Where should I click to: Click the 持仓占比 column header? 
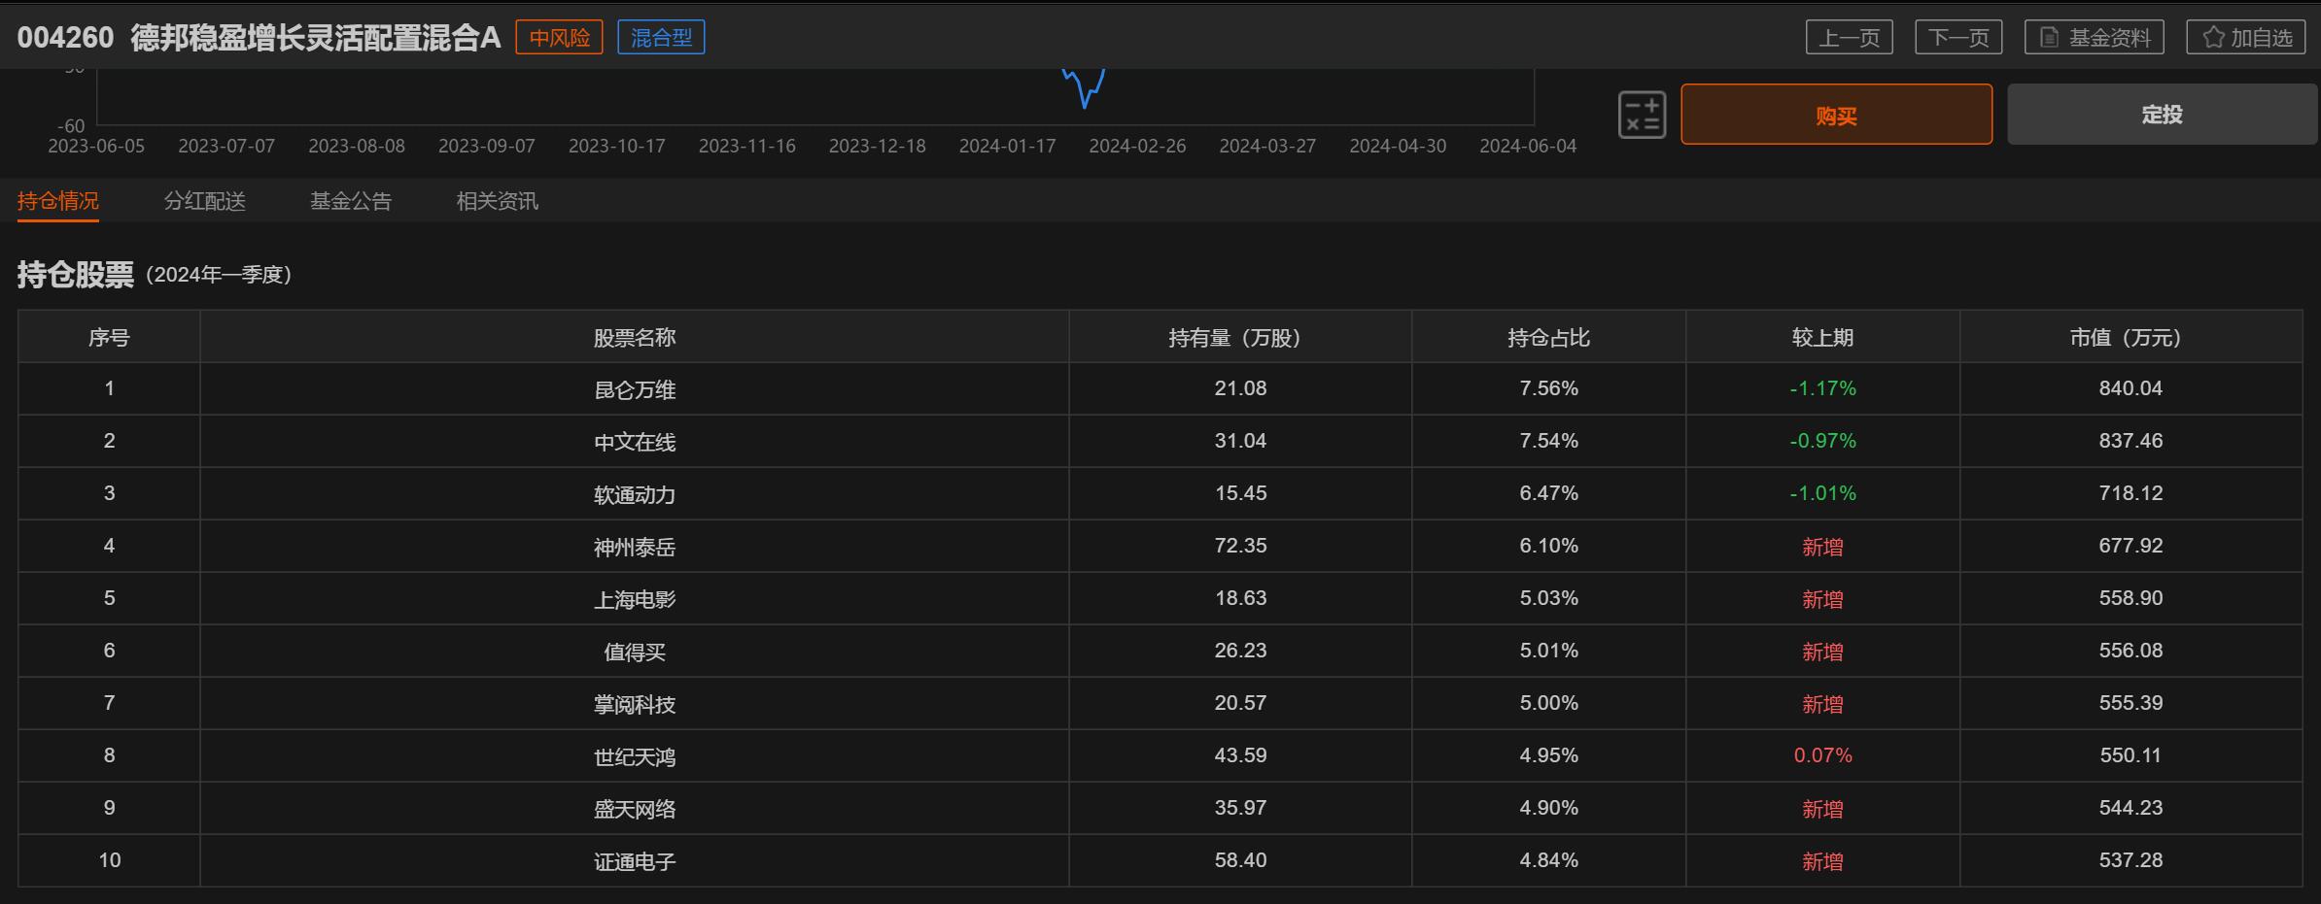[x=1547, y=338]
